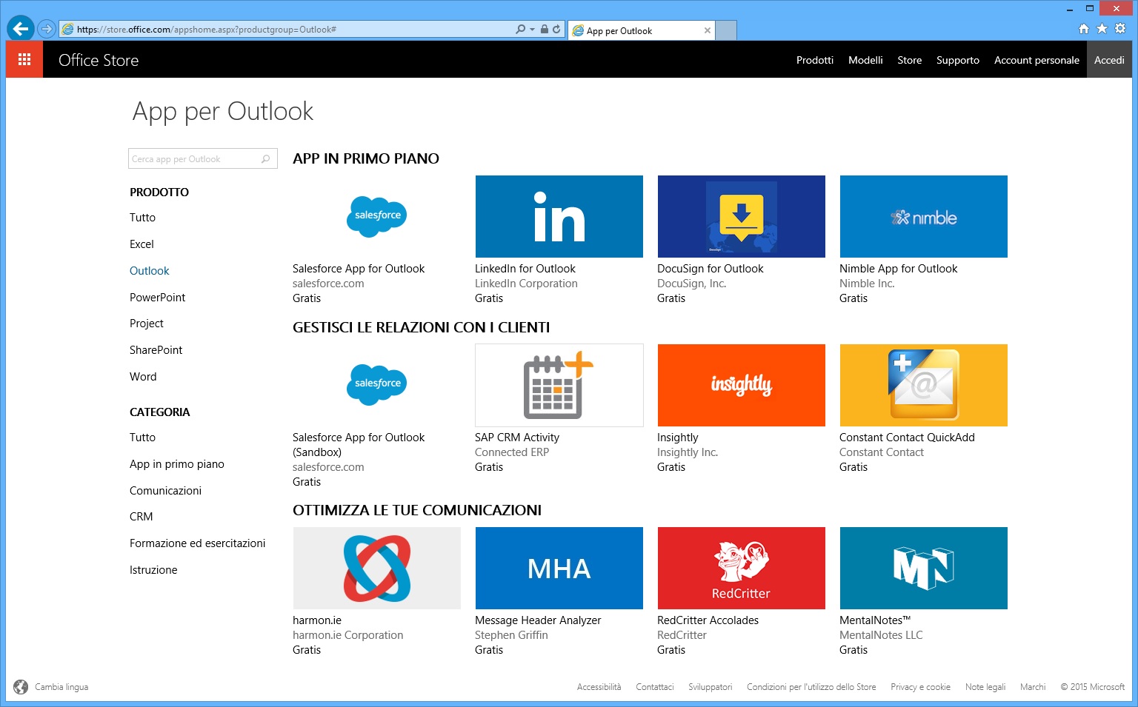
Task: Go back with the browser back arrow
Action: pyautogui.click(x=21, y=29)
